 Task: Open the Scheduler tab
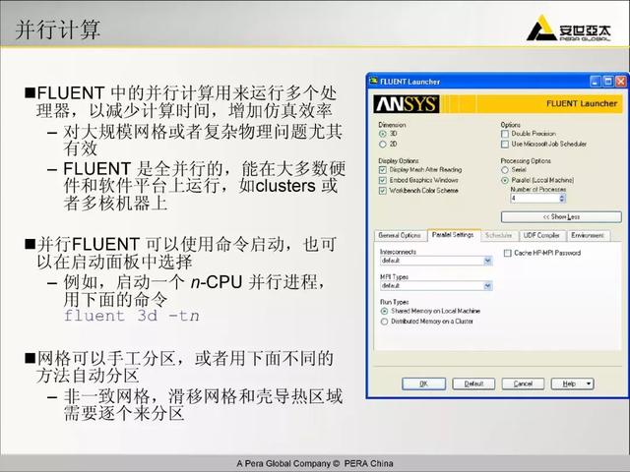point(498,236)
